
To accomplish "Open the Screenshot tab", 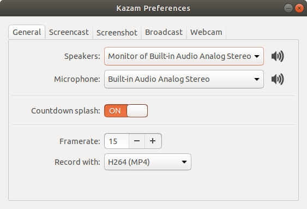I will pyautogui.click(x=117, y=32).
